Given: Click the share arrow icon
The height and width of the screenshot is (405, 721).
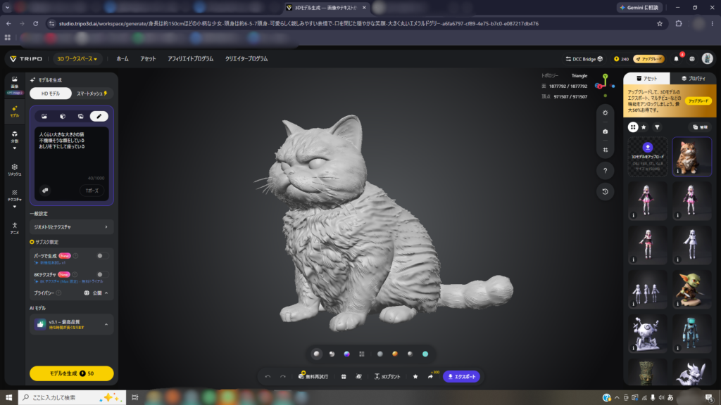Looking at the screenshot, I should [430, 377].
